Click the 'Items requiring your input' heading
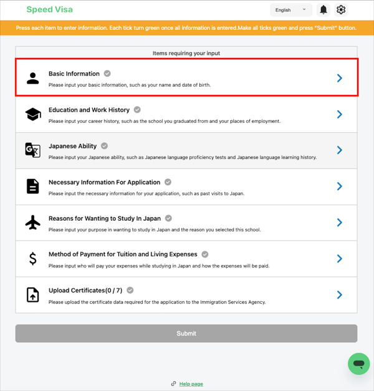Image resolution: width=374 pixels, height=391 pixels. click(186, 53)
